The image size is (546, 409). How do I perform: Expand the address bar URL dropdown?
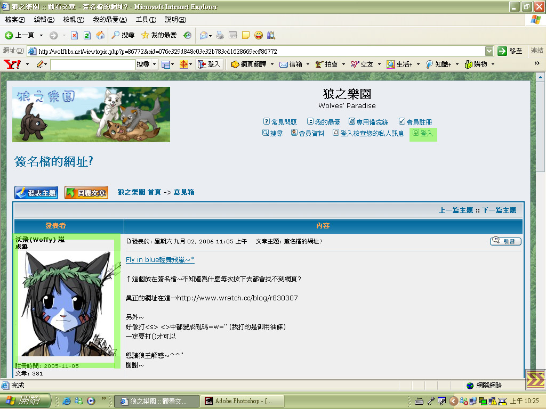click(489, 51)
